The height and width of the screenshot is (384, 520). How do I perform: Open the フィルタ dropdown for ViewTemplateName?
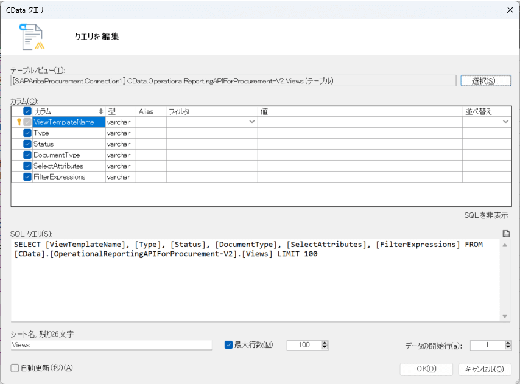pos(252,122)
